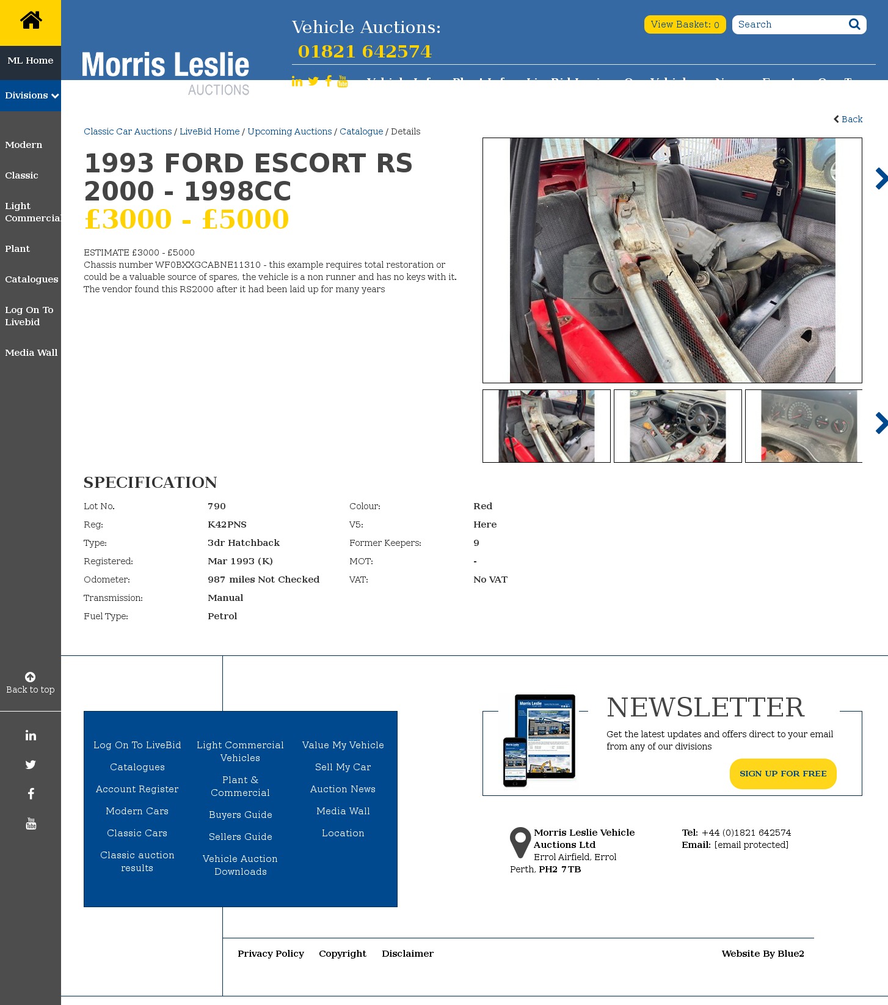Open Buyers Guide link
The image size is (888, 1005).
(x=241, y=815)
